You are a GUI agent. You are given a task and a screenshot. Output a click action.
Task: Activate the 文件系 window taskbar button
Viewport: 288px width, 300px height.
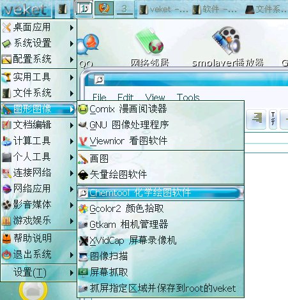click(266, 10)
